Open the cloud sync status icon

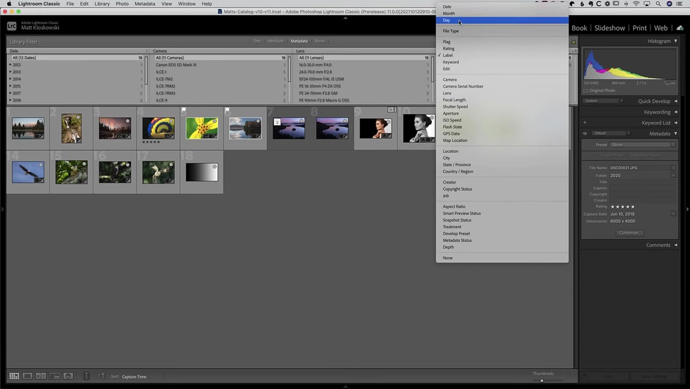pyautogui.click(x=680, y=28)
